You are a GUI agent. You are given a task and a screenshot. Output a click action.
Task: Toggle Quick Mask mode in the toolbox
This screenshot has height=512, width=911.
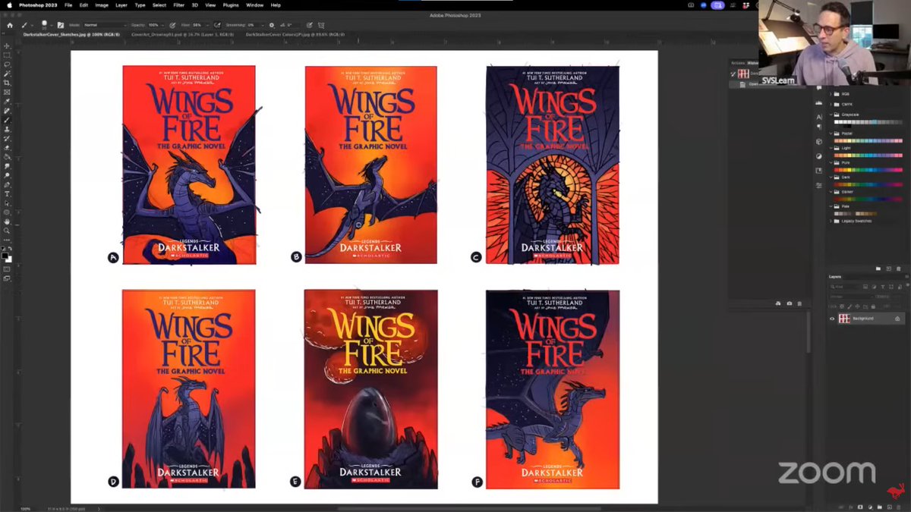[x=7, y=269]
